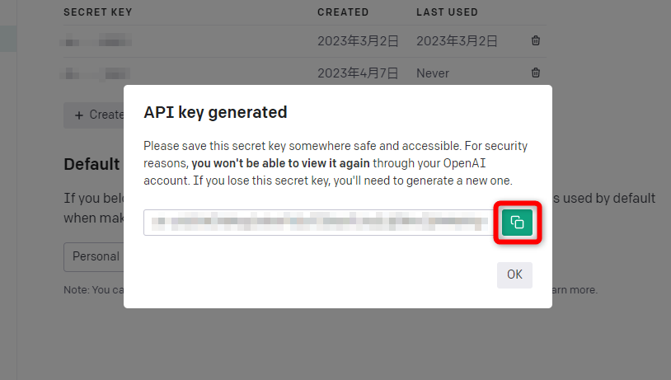Delete the key created 2023年3月2日
Screen dimensions: 671x380
click(x=535, y=40)
